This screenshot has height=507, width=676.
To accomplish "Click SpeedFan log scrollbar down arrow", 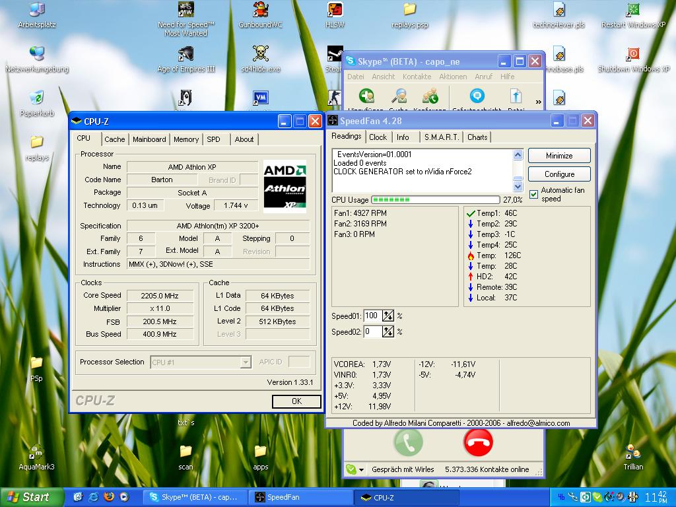I will [518, 186].
